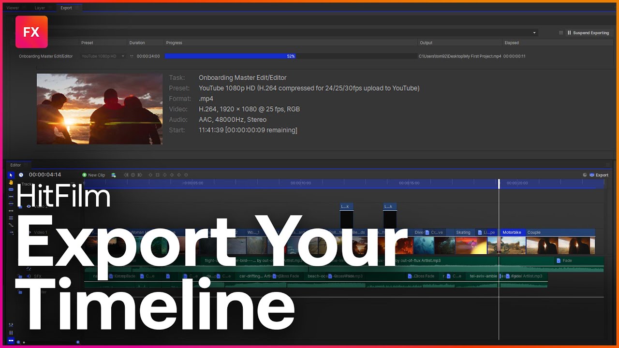Click the 00:00:00:11 elapsed value
619x348 pixels.
[515, 56]
